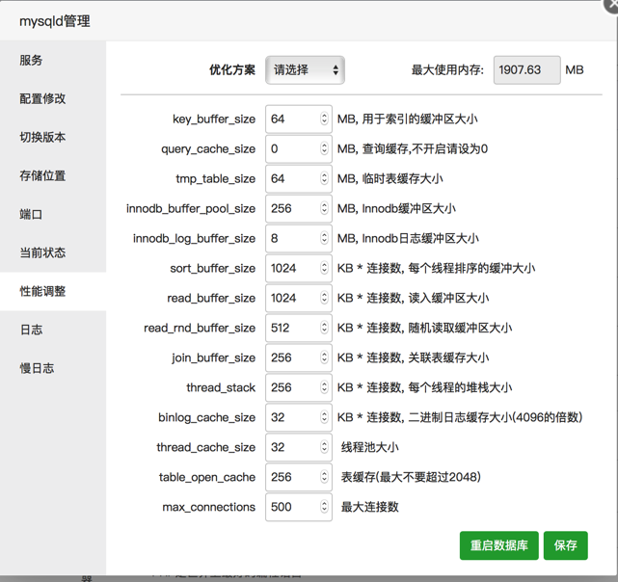
Task: Click the binlog_cache_size input field
Action: [299, 417]
